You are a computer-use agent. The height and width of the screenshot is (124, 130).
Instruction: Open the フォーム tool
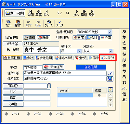pos(49,23)
